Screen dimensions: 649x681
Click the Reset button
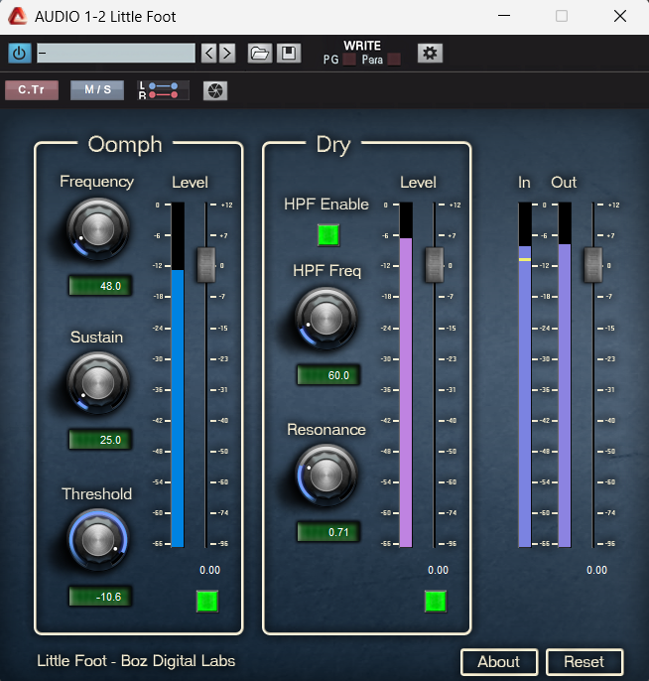point(584,662)
